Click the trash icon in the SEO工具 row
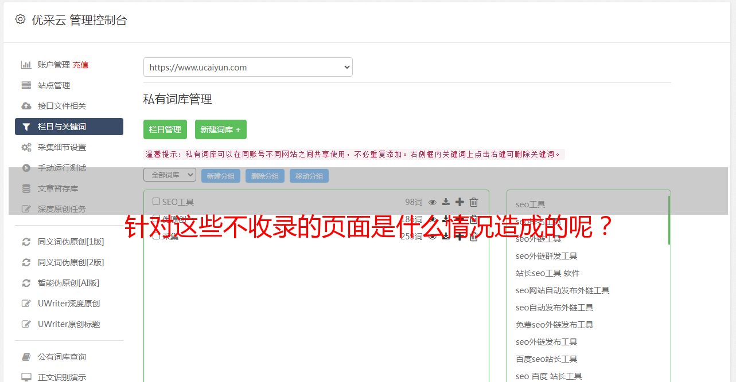 [474, 202]
